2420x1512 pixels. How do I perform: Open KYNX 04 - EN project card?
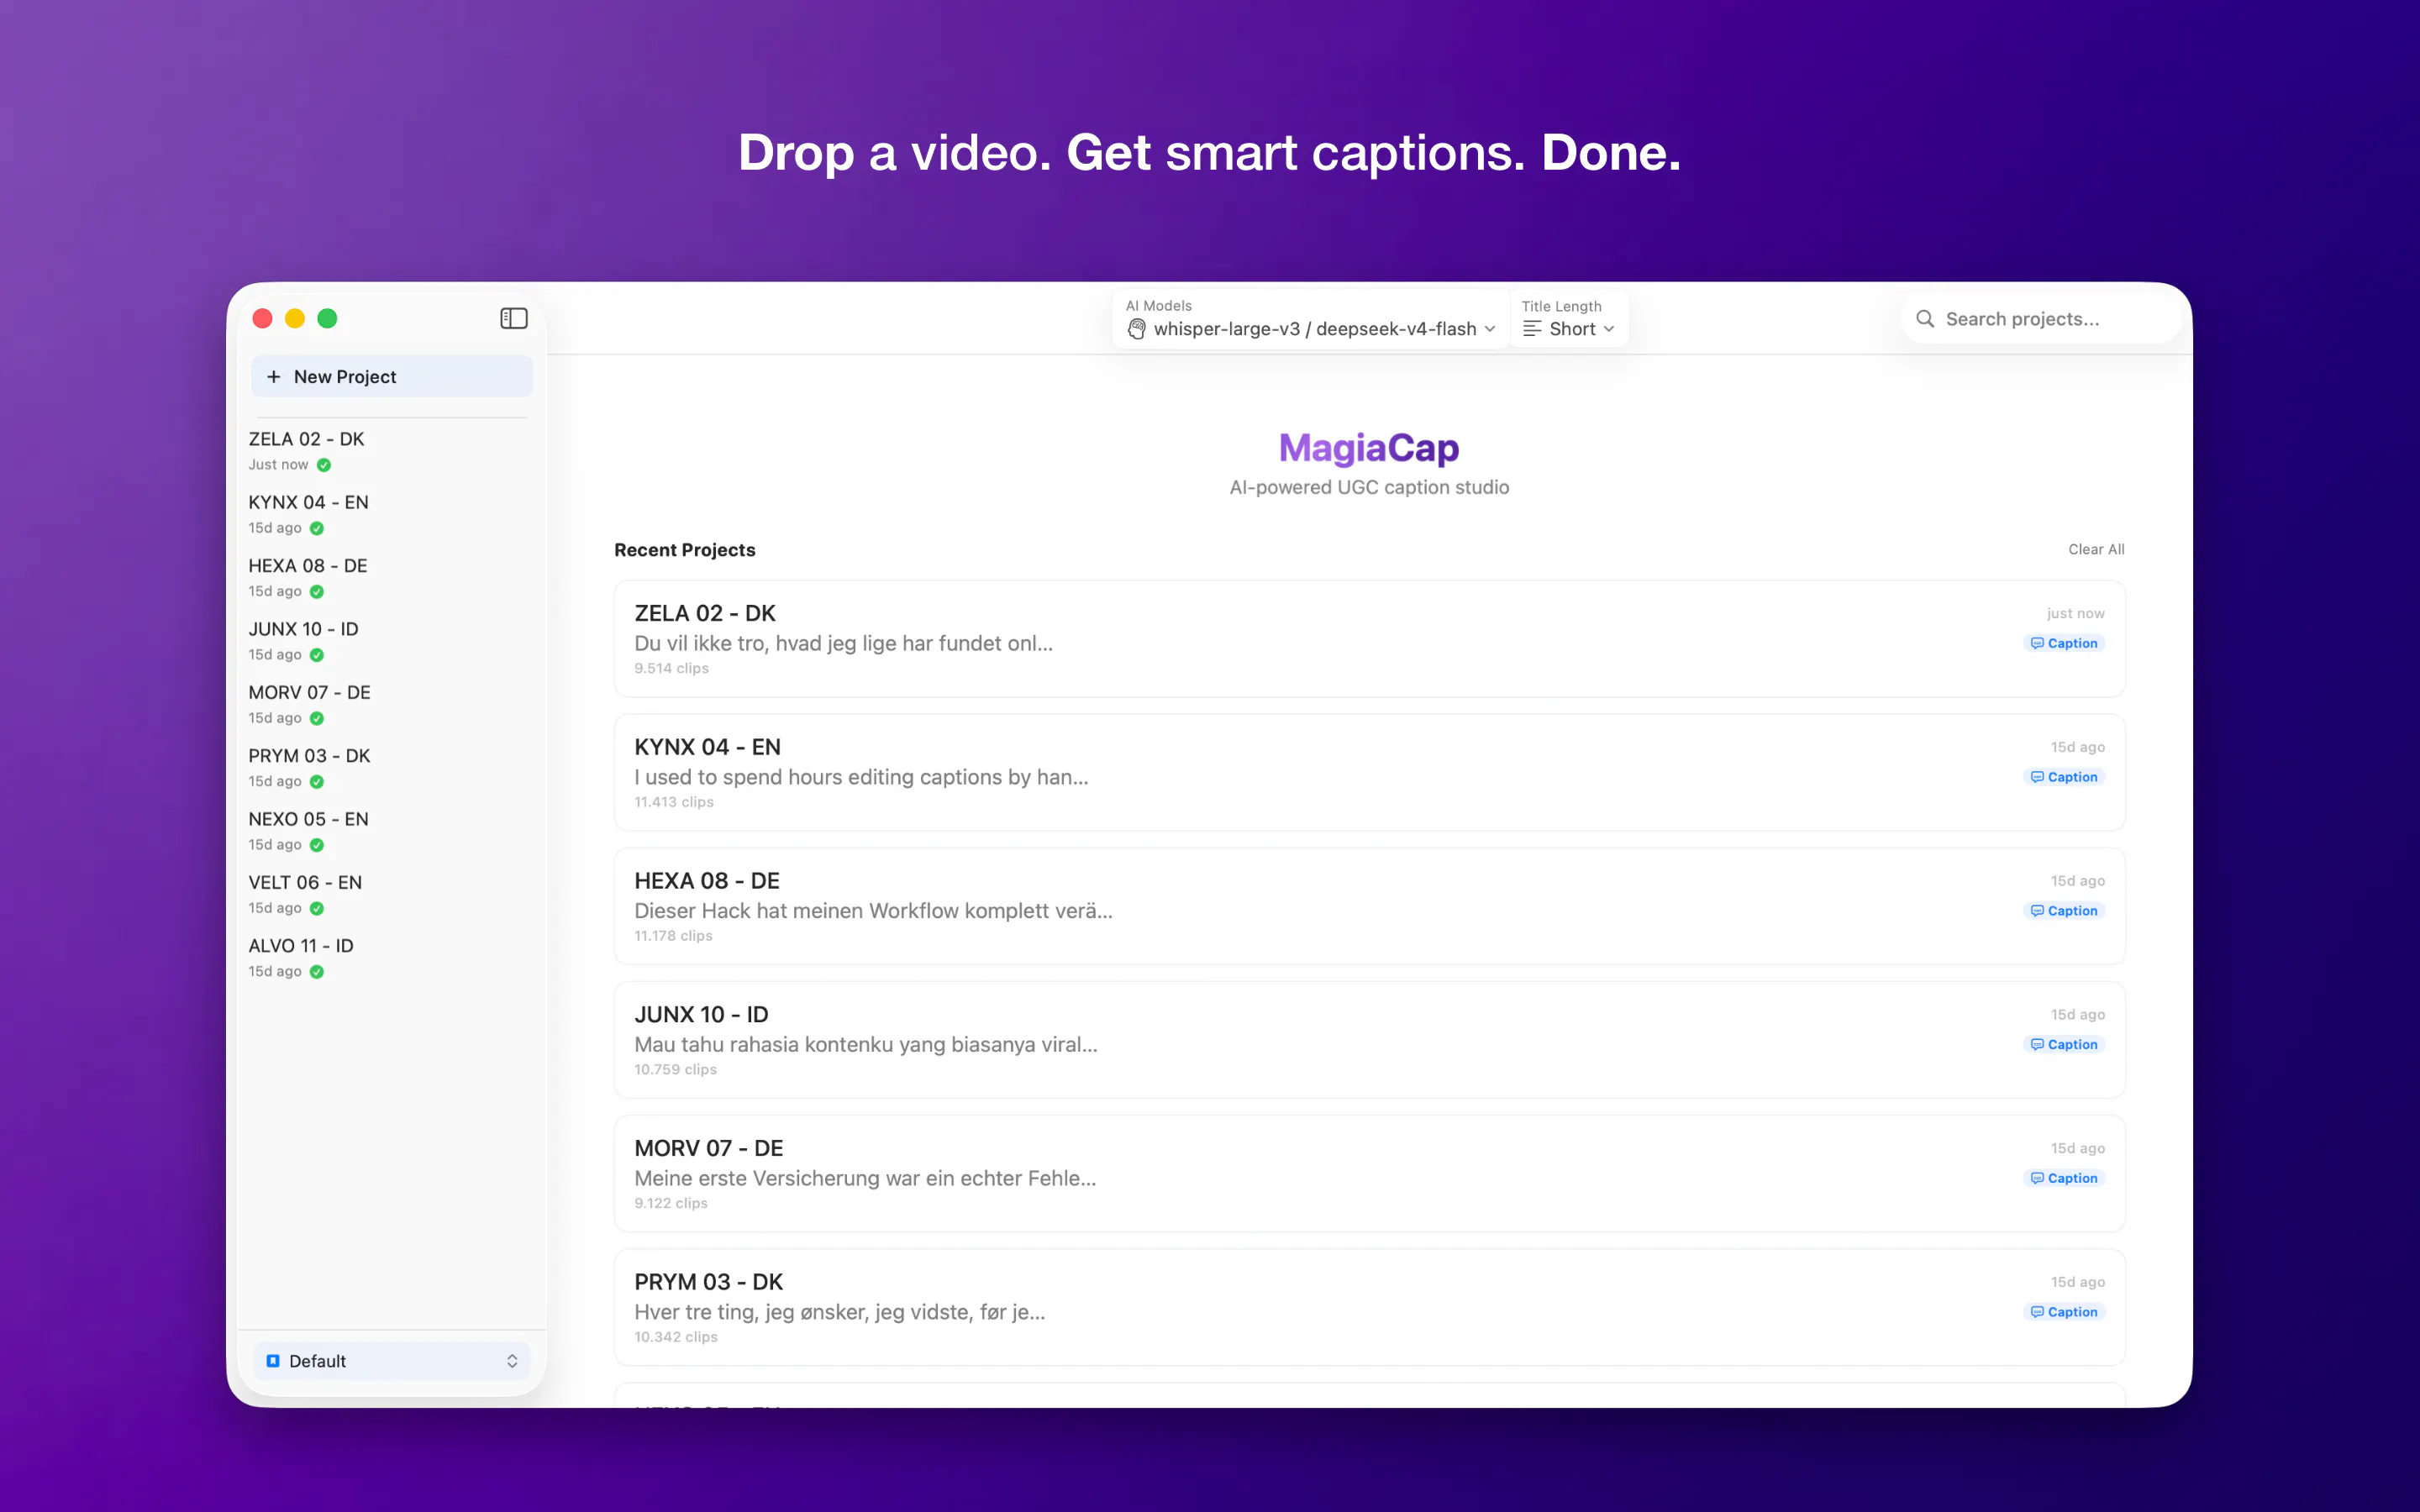[1369, 773]
